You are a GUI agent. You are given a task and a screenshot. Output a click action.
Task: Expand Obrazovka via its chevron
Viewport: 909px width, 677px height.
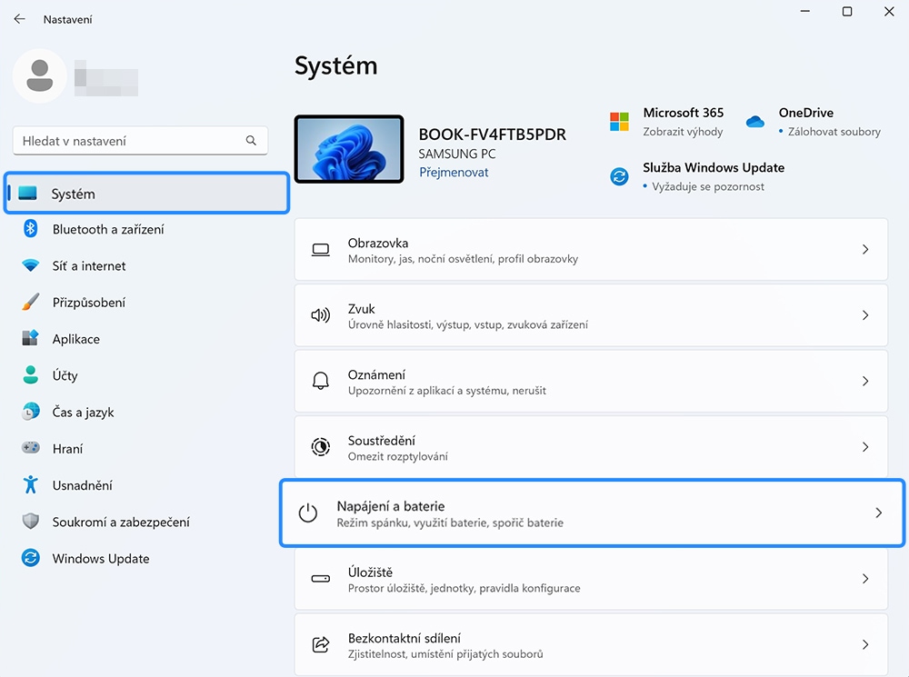(x=865, y=249)
